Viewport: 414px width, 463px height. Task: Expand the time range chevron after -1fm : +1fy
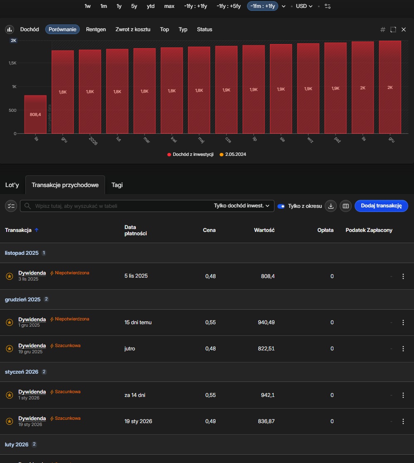coord(284,6)
